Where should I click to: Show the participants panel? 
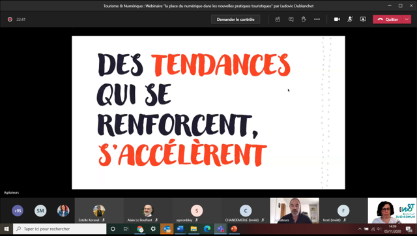pos(278,20)
